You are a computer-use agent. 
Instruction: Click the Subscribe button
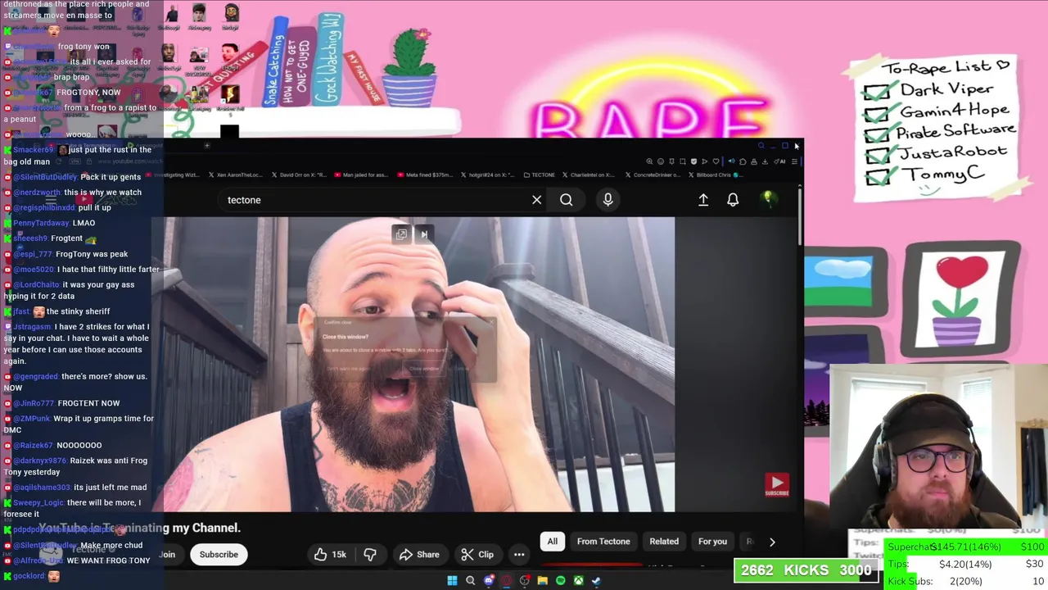point(219,555)
